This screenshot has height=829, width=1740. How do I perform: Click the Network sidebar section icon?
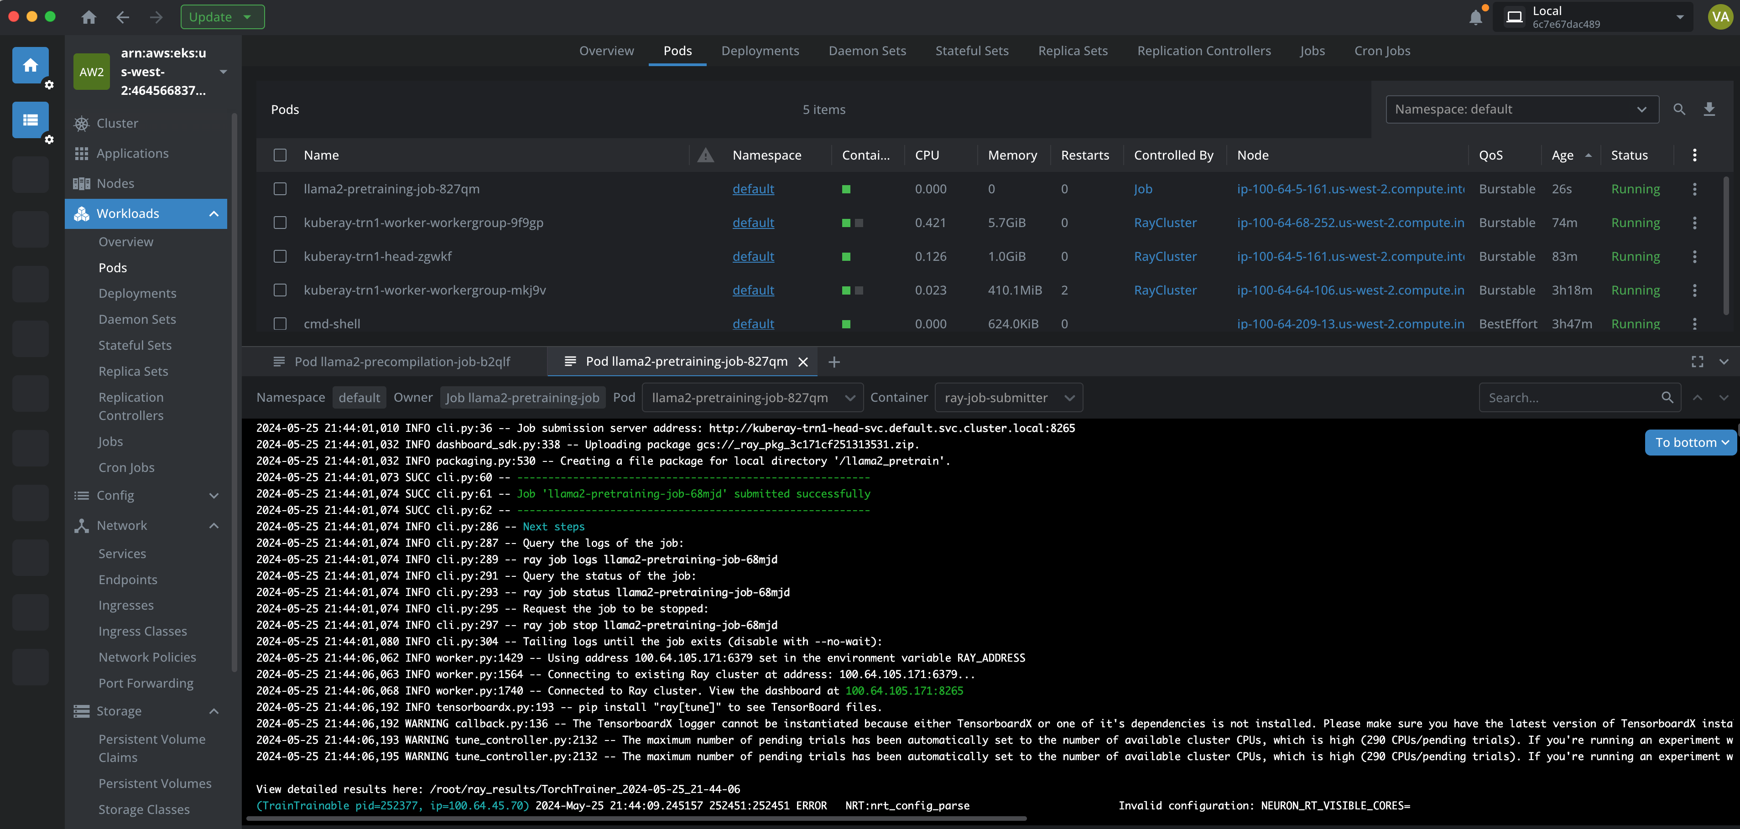point(81,525)
